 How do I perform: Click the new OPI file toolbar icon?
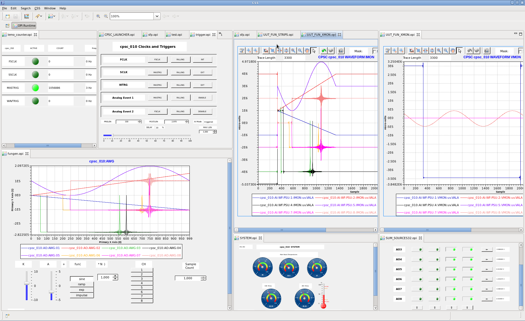point(8,16)
